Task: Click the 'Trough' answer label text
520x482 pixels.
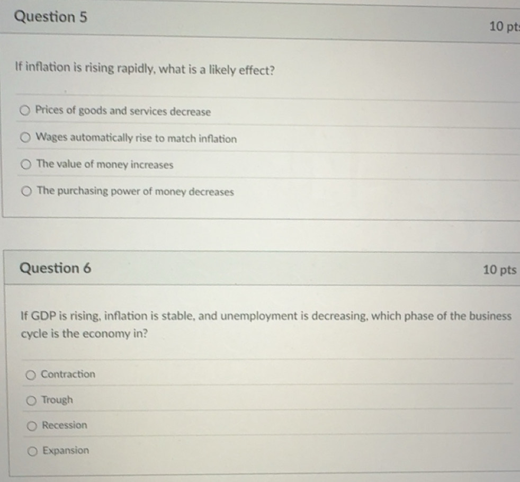Action: coord(57,400)
